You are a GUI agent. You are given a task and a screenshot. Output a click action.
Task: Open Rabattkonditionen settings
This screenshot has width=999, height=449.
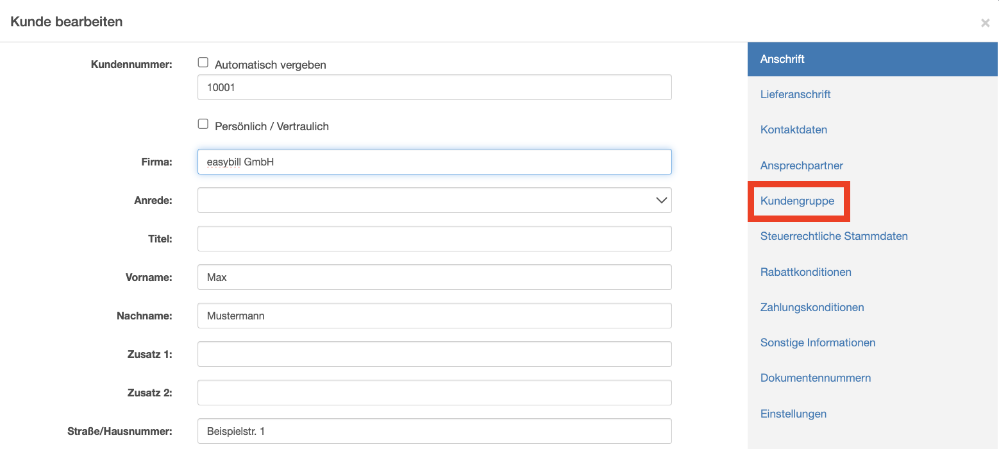(x=805, y=272)
